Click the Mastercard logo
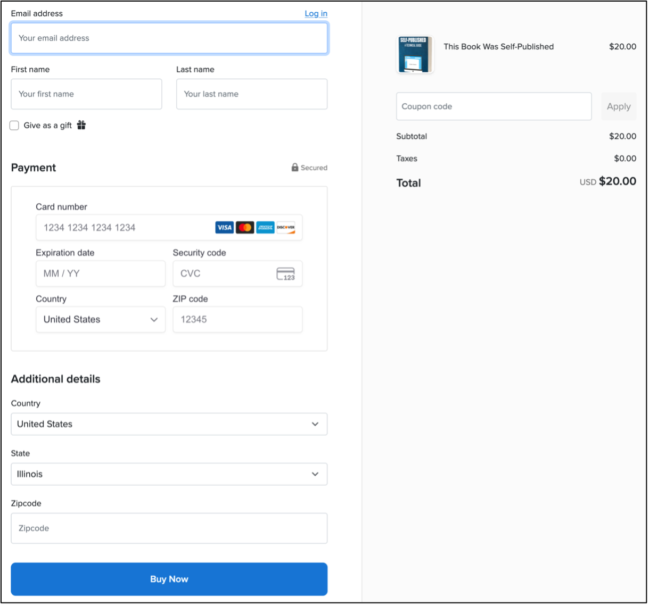Image resolution: width=649 pixels, height=606 pixels. [x=245, y=228]
